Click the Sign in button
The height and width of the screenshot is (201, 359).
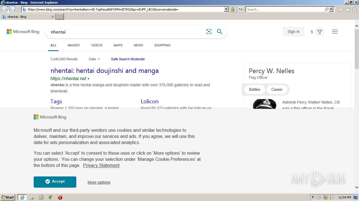point(293,32)
